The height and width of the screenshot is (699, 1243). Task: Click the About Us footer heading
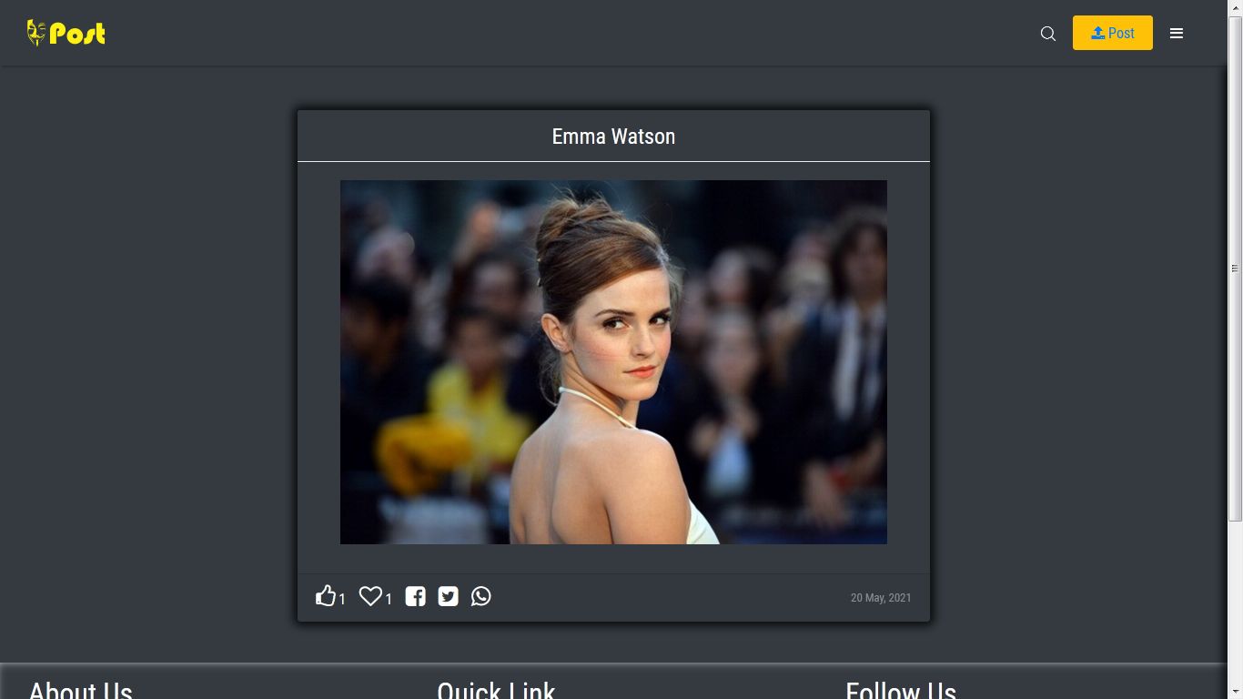(80, 690)
